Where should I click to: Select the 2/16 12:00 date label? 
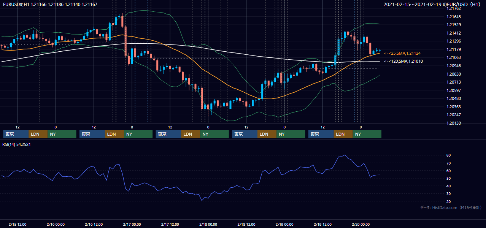94,224
